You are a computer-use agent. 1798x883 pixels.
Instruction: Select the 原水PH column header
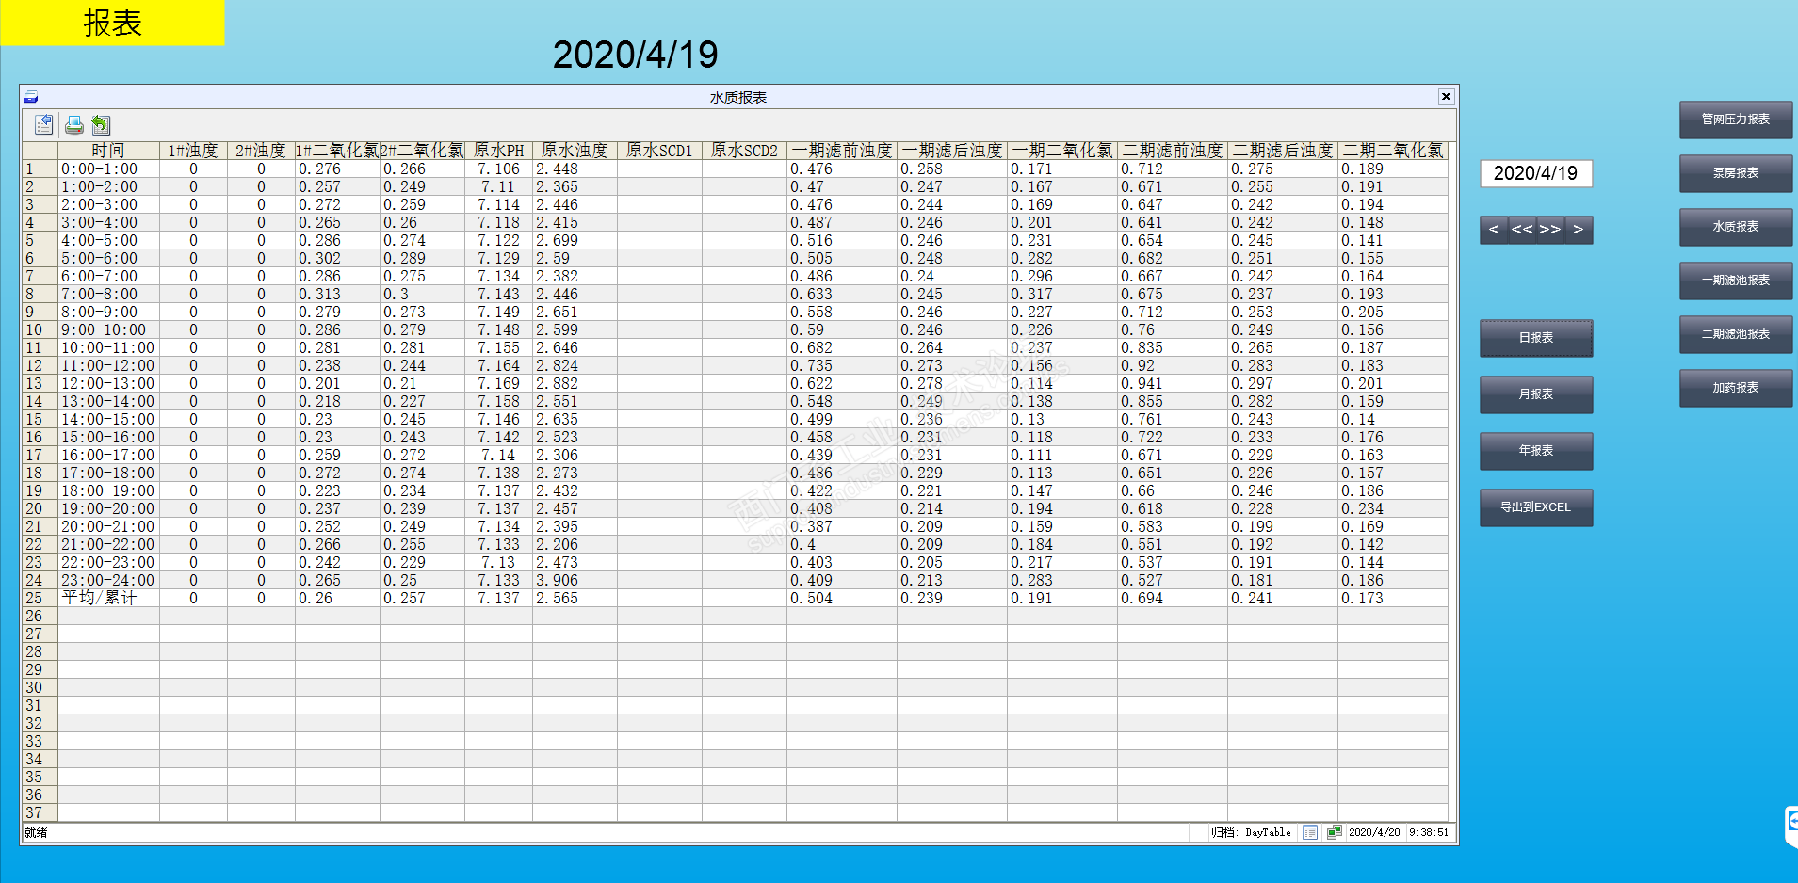[498, 151]
